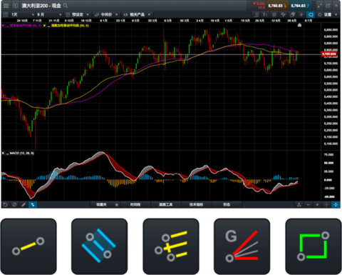
Task: Click the red current price tag on axis
Action: pos(329,54)
